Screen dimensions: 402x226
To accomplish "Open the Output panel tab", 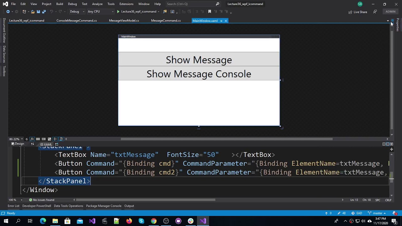I will [129, 206].
